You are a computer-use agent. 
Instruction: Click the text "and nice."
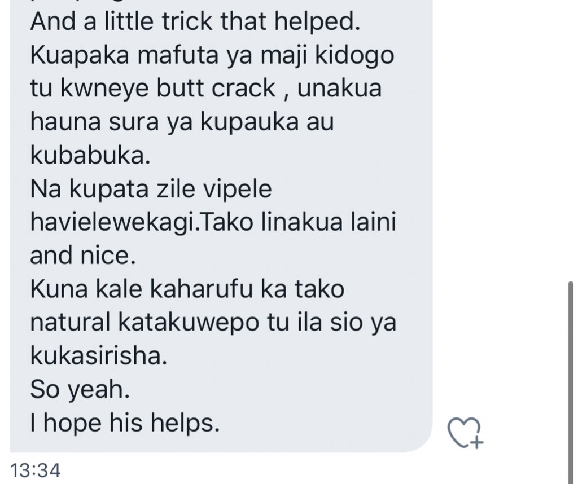pos(83,256)
